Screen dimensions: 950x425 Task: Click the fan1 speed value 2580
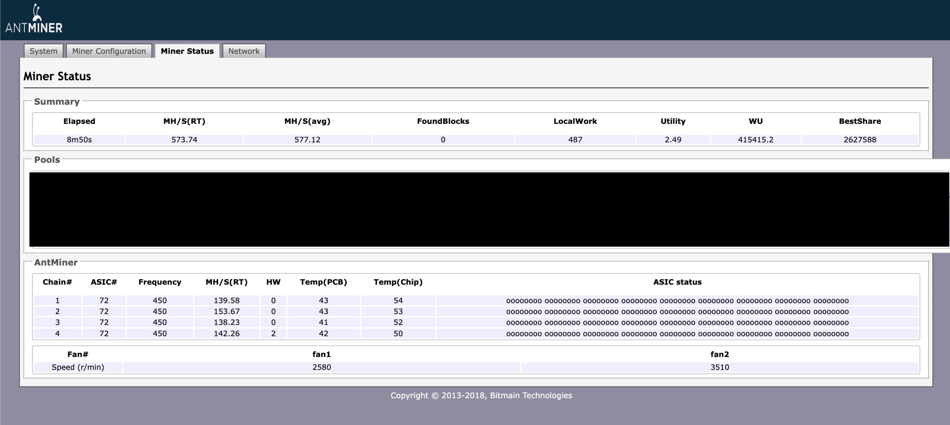point(321,367)
